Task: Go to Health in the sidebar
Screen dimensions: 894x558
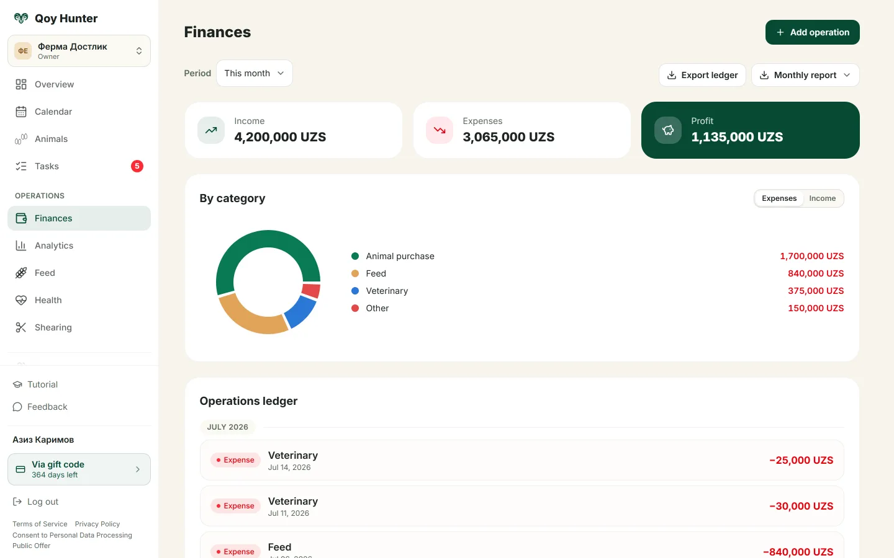Action: point(79,300)
